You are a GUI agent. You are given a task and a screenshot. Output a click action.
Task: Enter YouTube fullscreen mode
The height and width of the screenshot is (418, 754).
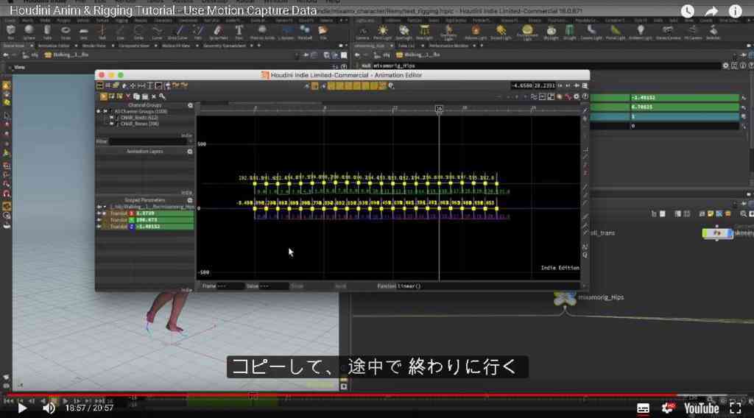[736, 408]
